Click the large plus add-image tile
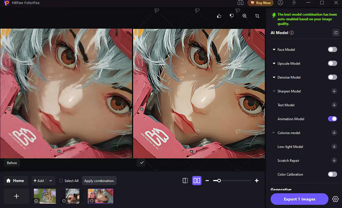Image resolution: width=342 pixels, height=208 pixels. point(16,196)
